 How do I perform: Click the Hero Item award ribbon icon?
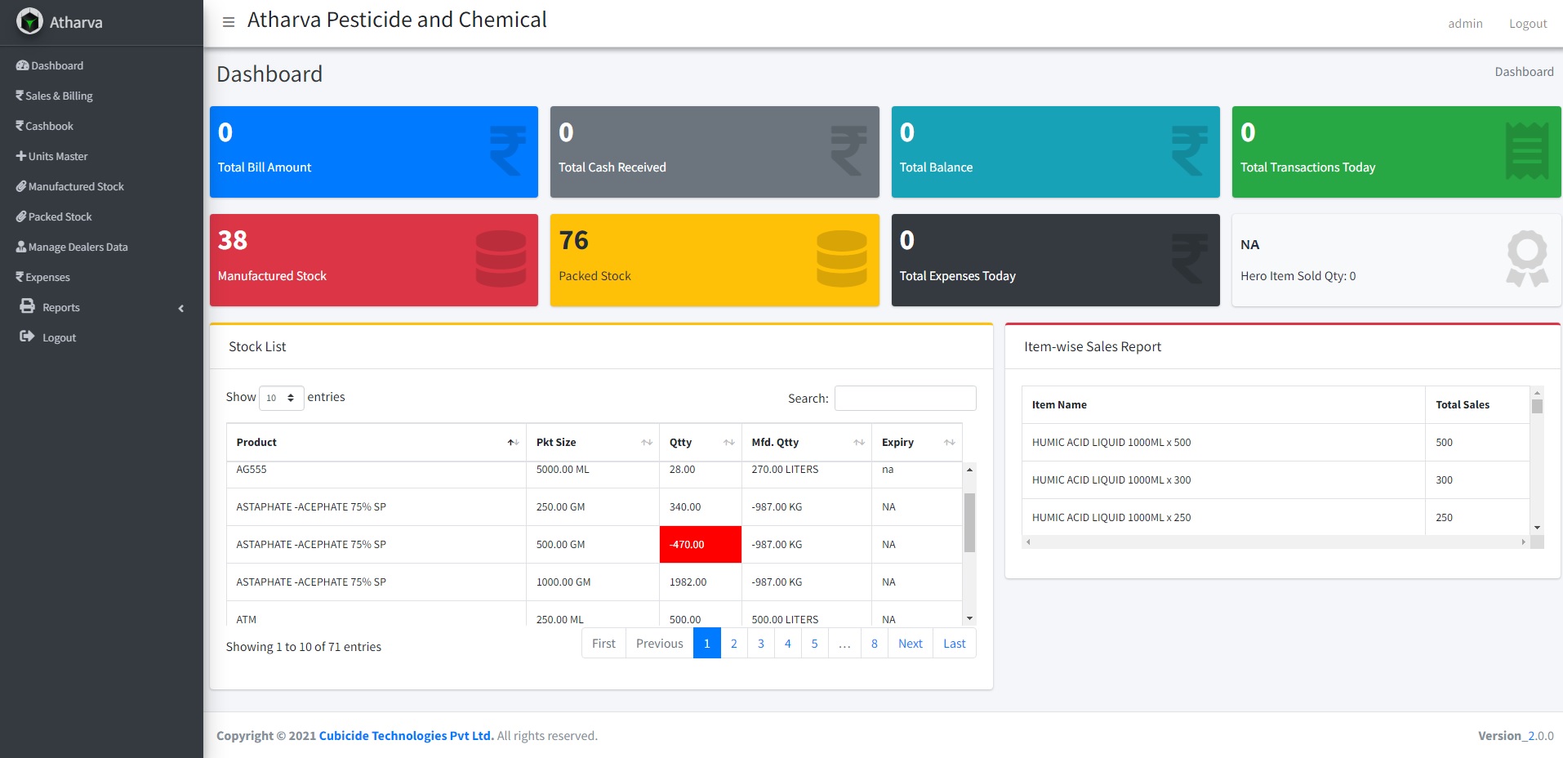point(1526,259)
